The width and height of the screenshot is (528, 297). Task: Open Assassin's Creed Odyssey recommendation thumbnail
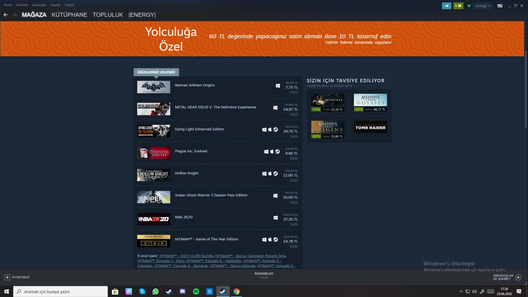click(370, 100)
